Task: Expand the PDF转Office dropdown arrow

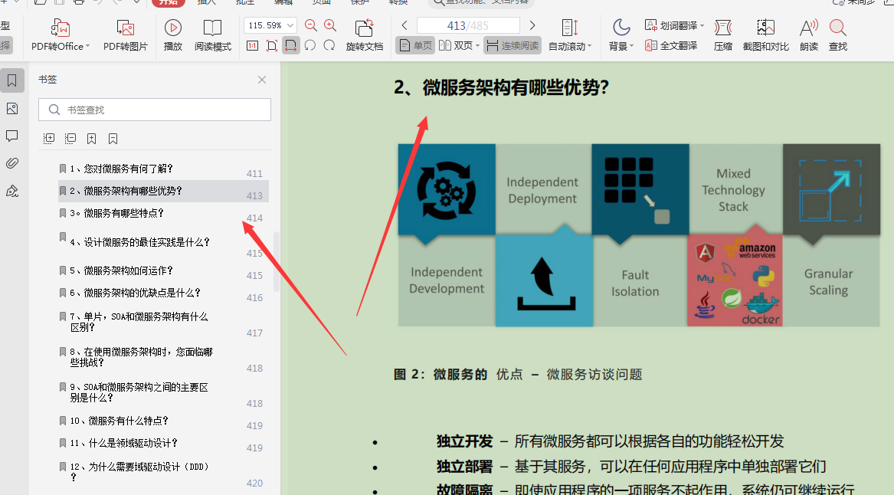Action: [x=88, y=47]
